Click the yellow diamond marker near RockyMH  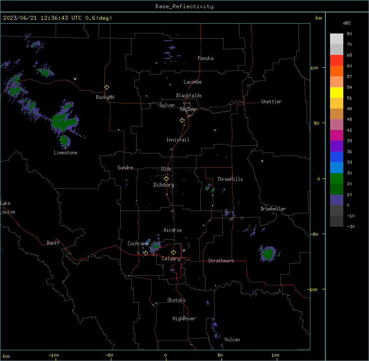pos(107,87)
